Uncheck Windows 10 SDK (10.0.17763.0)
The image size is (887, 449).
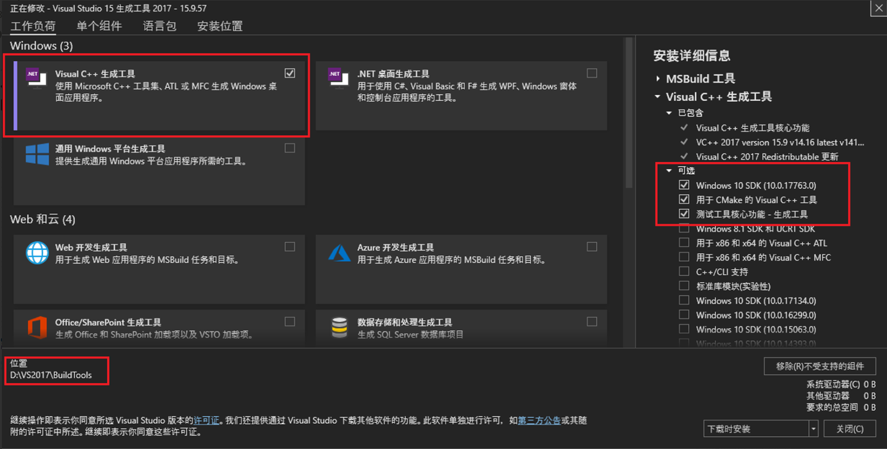684,185
